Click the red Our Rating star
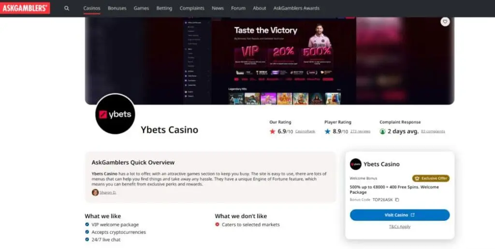The image size is (495, 249). (x=273, y=132)
